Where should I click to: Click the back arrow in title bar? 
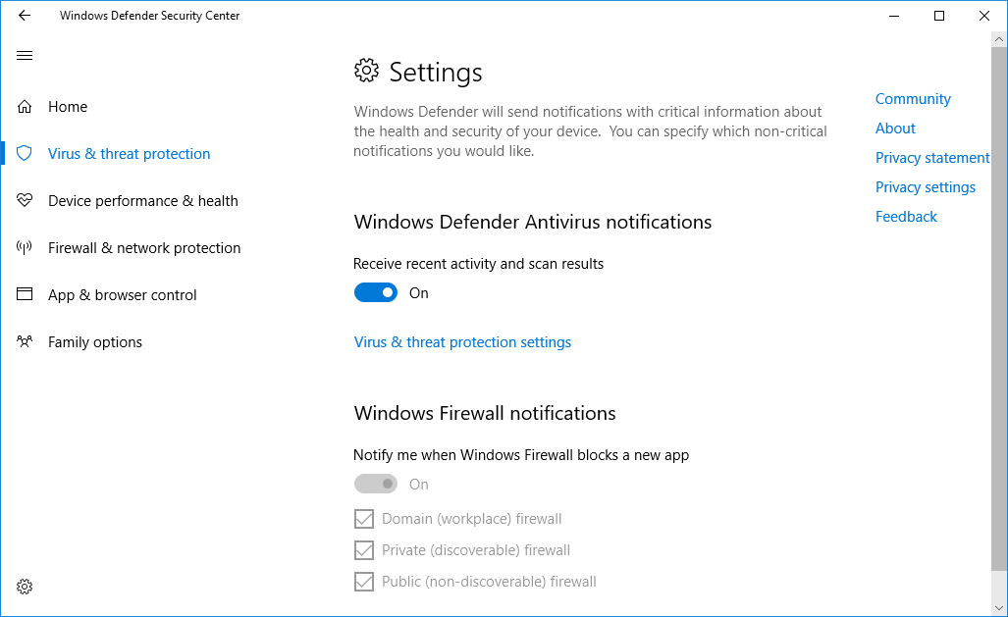(x=25, y=16)
